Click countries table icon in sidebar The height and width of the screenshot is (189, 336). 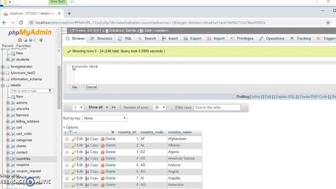point(13,159)
